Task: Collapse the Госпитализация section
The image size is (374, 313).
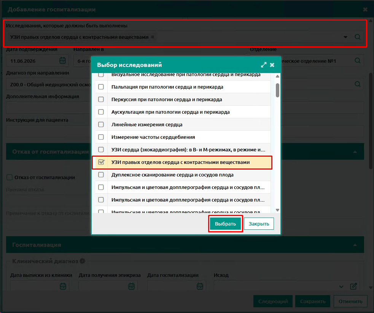Action: [355, 245]
